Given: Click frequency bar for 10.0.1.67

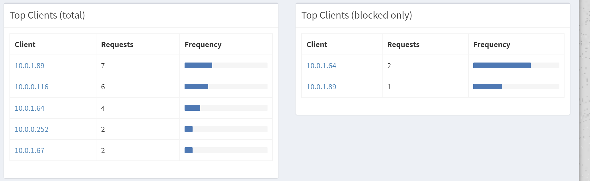Looking at the screenshot, I should 189,150.
